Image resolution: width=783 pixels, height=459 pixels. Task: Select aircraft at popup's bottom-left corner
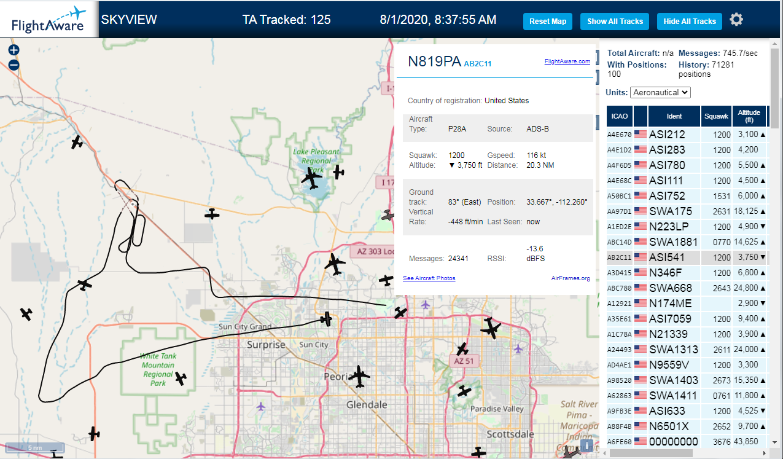(x=400, y=313)
